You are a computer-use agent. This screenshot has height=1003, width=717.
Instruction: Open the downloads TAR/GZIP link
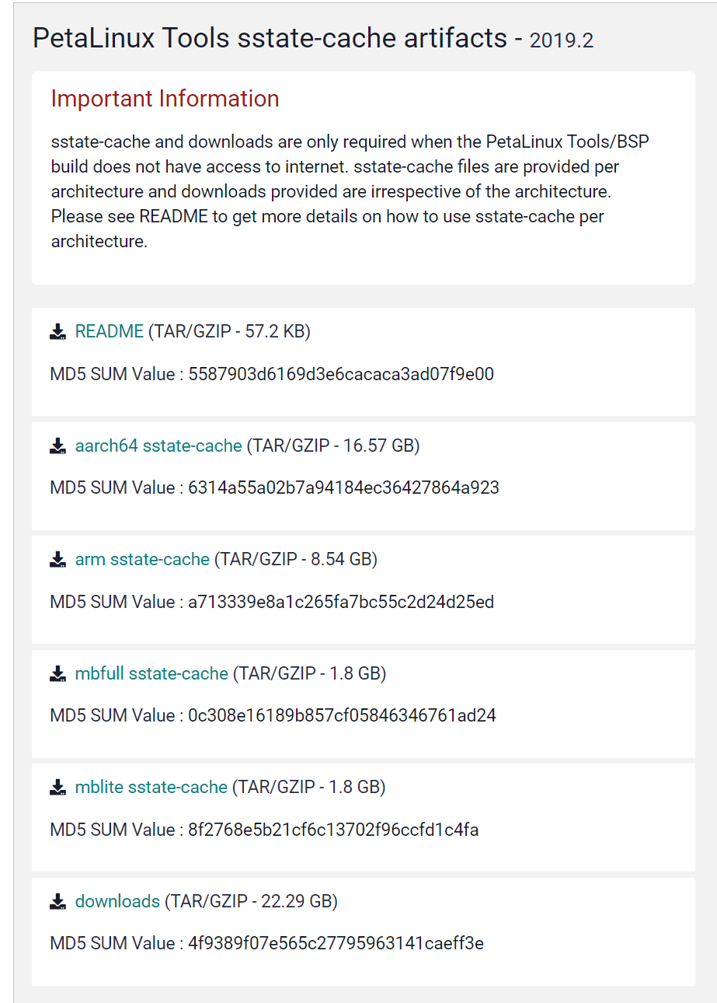point(117,901)
